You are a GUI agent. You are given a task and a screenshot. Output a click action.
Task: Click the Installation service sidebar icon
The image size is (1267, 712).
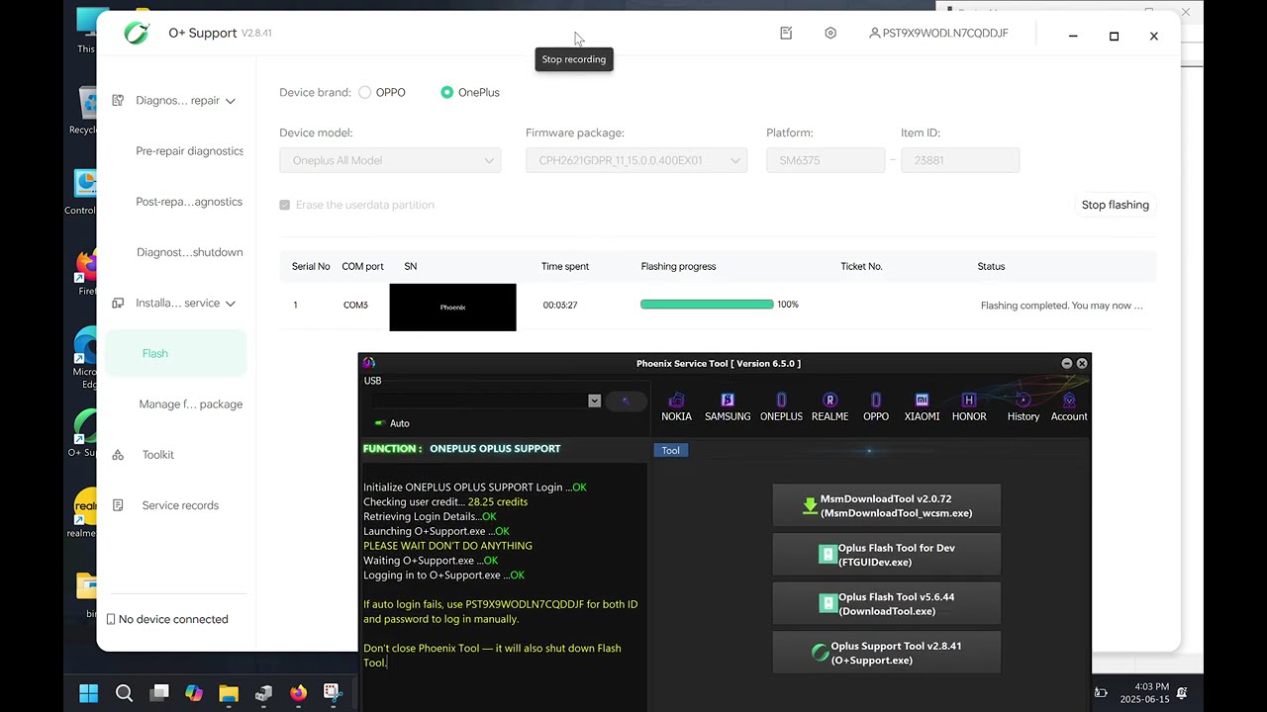click(x=118, y=303)
